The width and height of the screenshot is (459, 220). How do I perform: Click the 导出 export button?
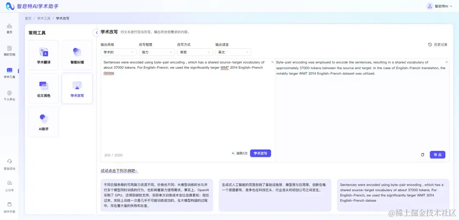coord(437,155)
